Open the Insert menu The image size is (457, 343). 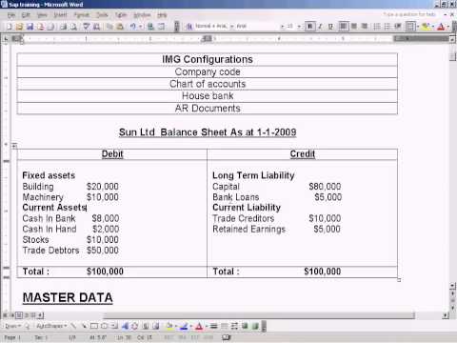60,15
